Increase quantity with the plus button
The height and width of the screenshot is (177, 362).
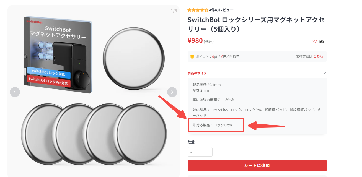point(209,152)
